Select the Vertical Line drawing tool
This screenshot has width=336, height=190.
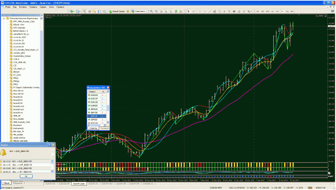(x=200, y=11)
